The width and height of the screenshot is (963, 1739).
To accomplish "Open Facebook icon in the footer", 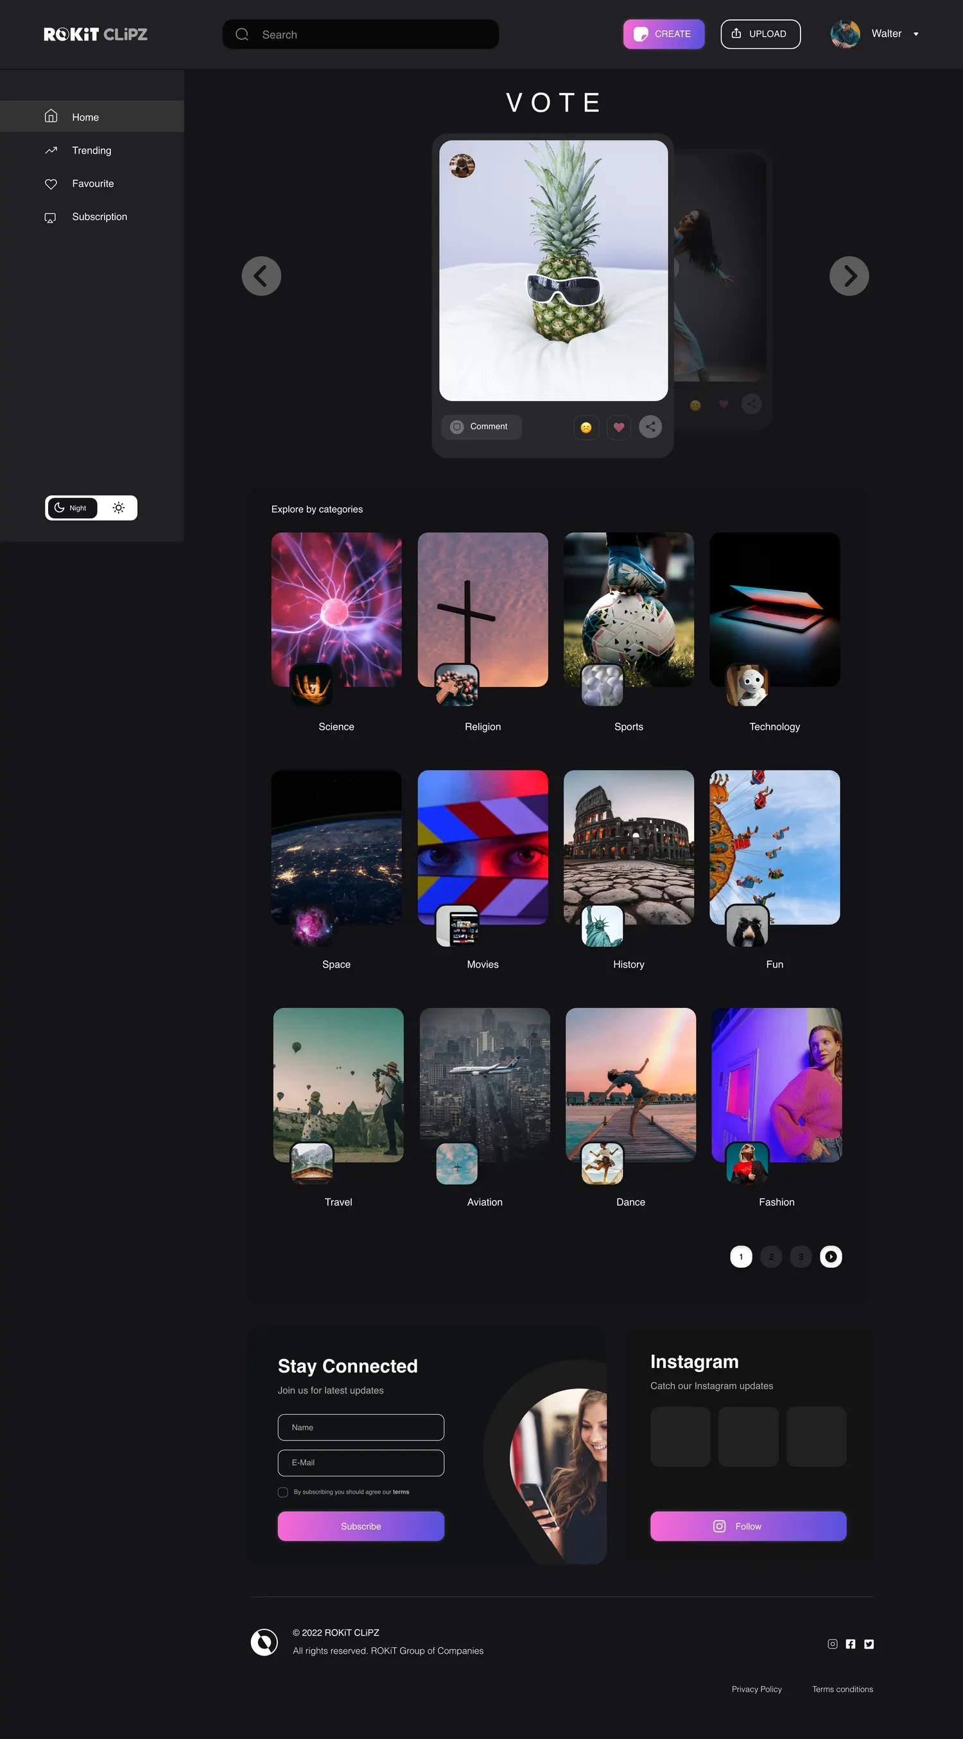I will click(x=851, y=1644).
